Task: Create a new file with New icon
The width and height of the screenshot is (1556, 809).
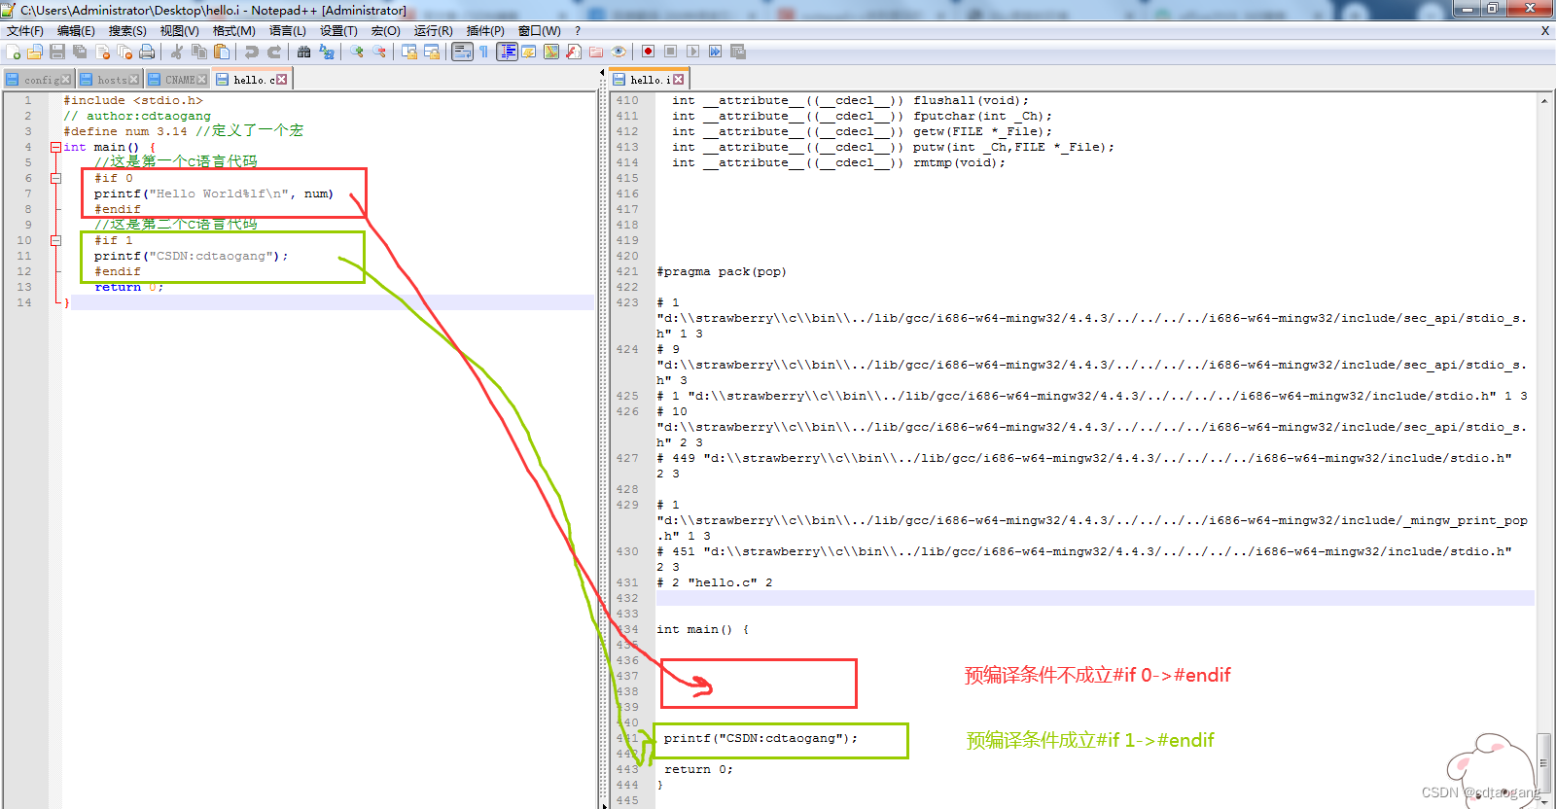Action: pyautogui.click(x=13, y=52)
